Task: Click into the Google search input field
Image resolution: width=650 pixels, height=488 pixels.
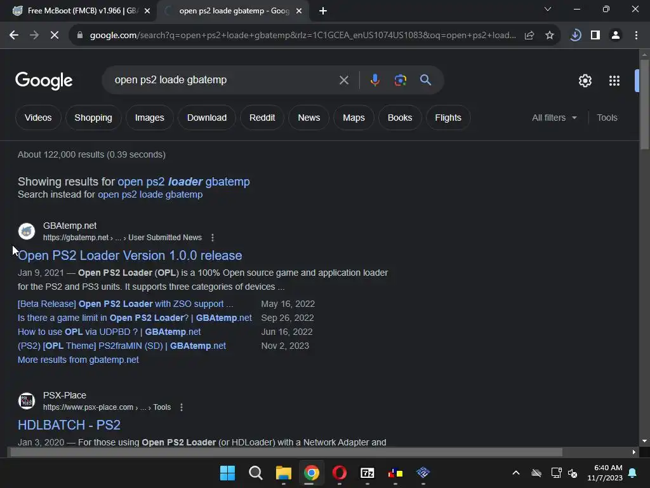Action: (x=224, y=80)
